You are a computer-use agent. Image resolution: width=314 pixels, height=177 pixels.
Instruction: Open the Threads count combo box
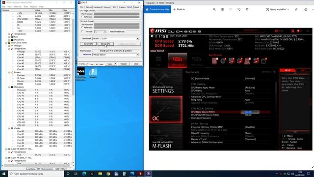click(100, 31)
